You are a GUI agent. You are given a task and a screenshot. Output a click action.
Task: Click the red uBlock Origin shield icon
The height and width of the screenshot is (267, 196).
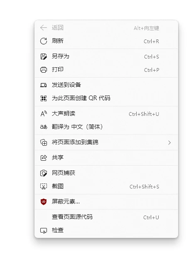point(44,202)
